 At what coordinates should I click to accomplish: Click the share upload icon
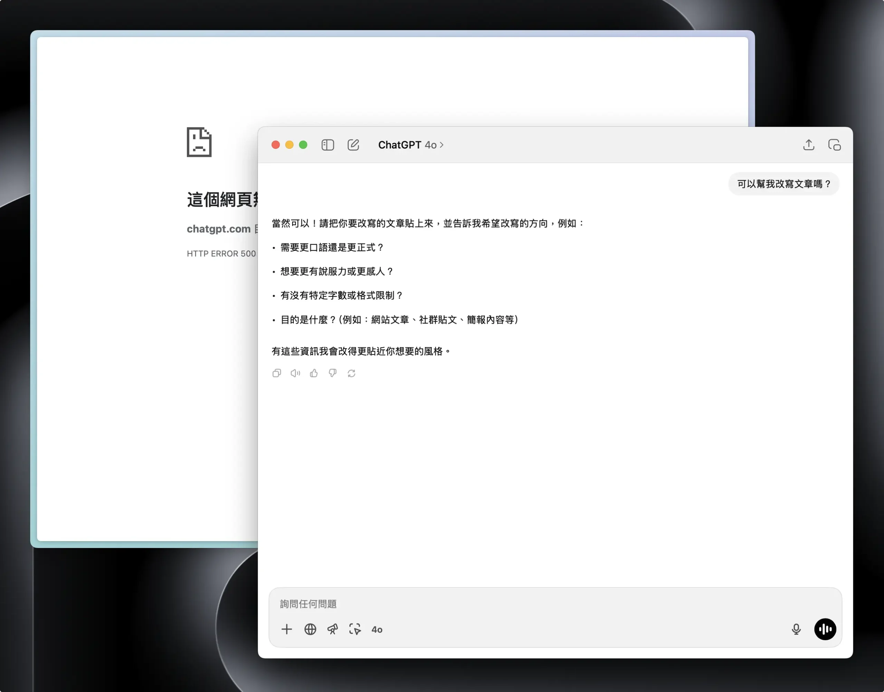(809, 145)
